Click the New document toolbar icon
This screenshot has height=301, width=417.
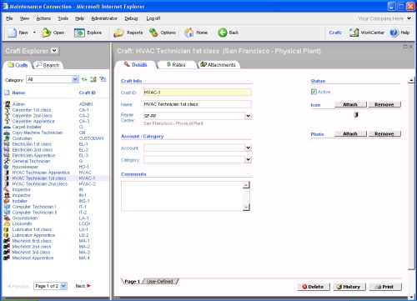point(12,33)
